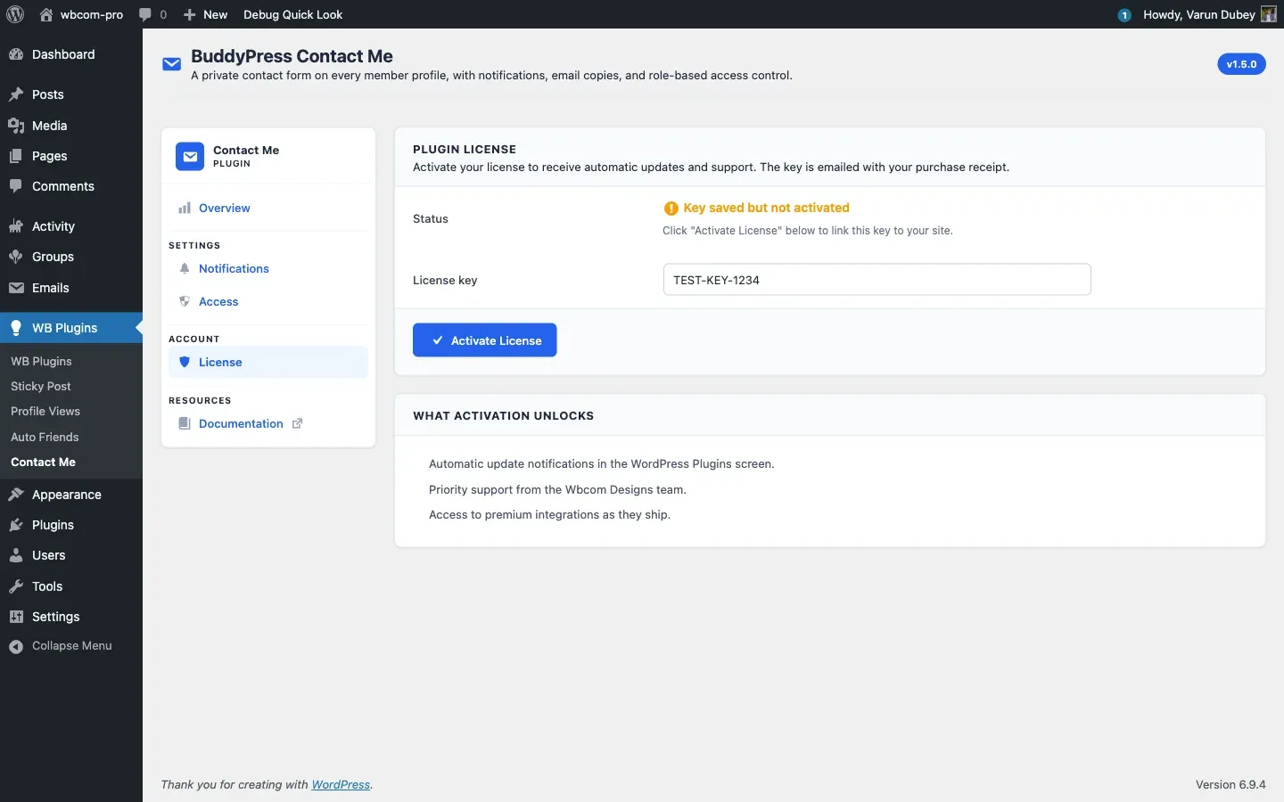
Task: Click the Access shield icon
Action: [185, 301]
